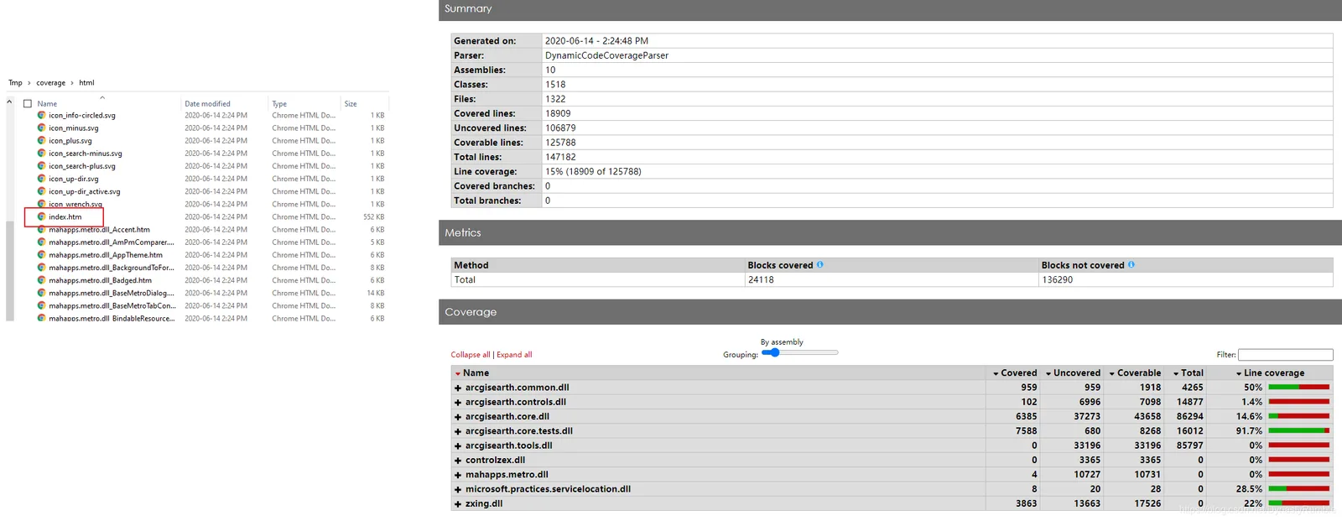Viewport: 1342px width, 521px height.
Task: Click the Chrome icon beside index.htm
Action: [x=41, y=216]
